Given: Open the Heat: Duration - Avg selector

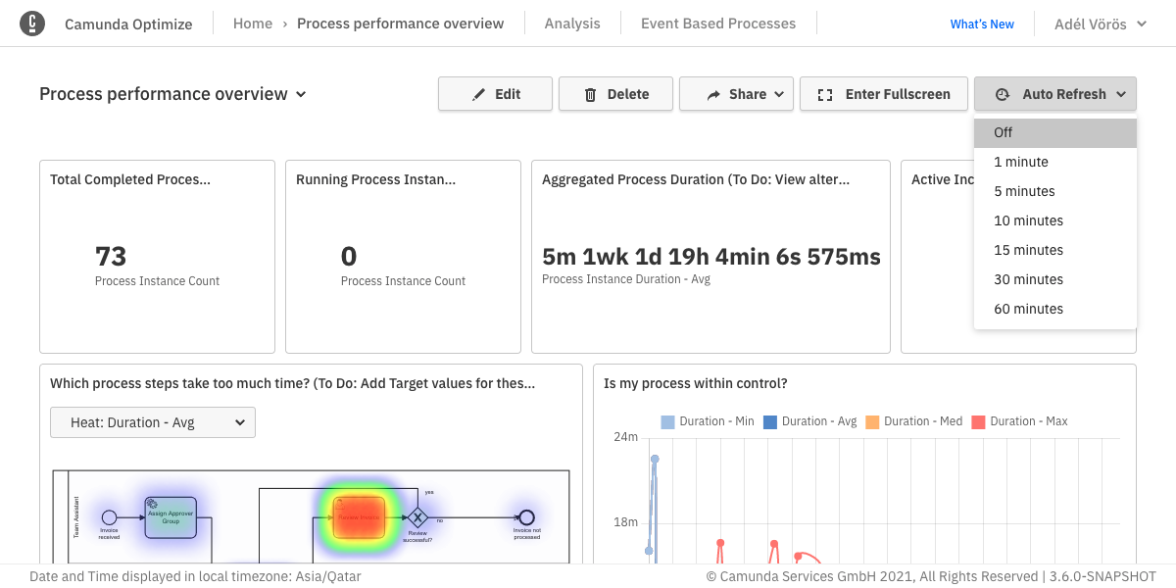Looking at the screenshot, I should click(152, 421).
